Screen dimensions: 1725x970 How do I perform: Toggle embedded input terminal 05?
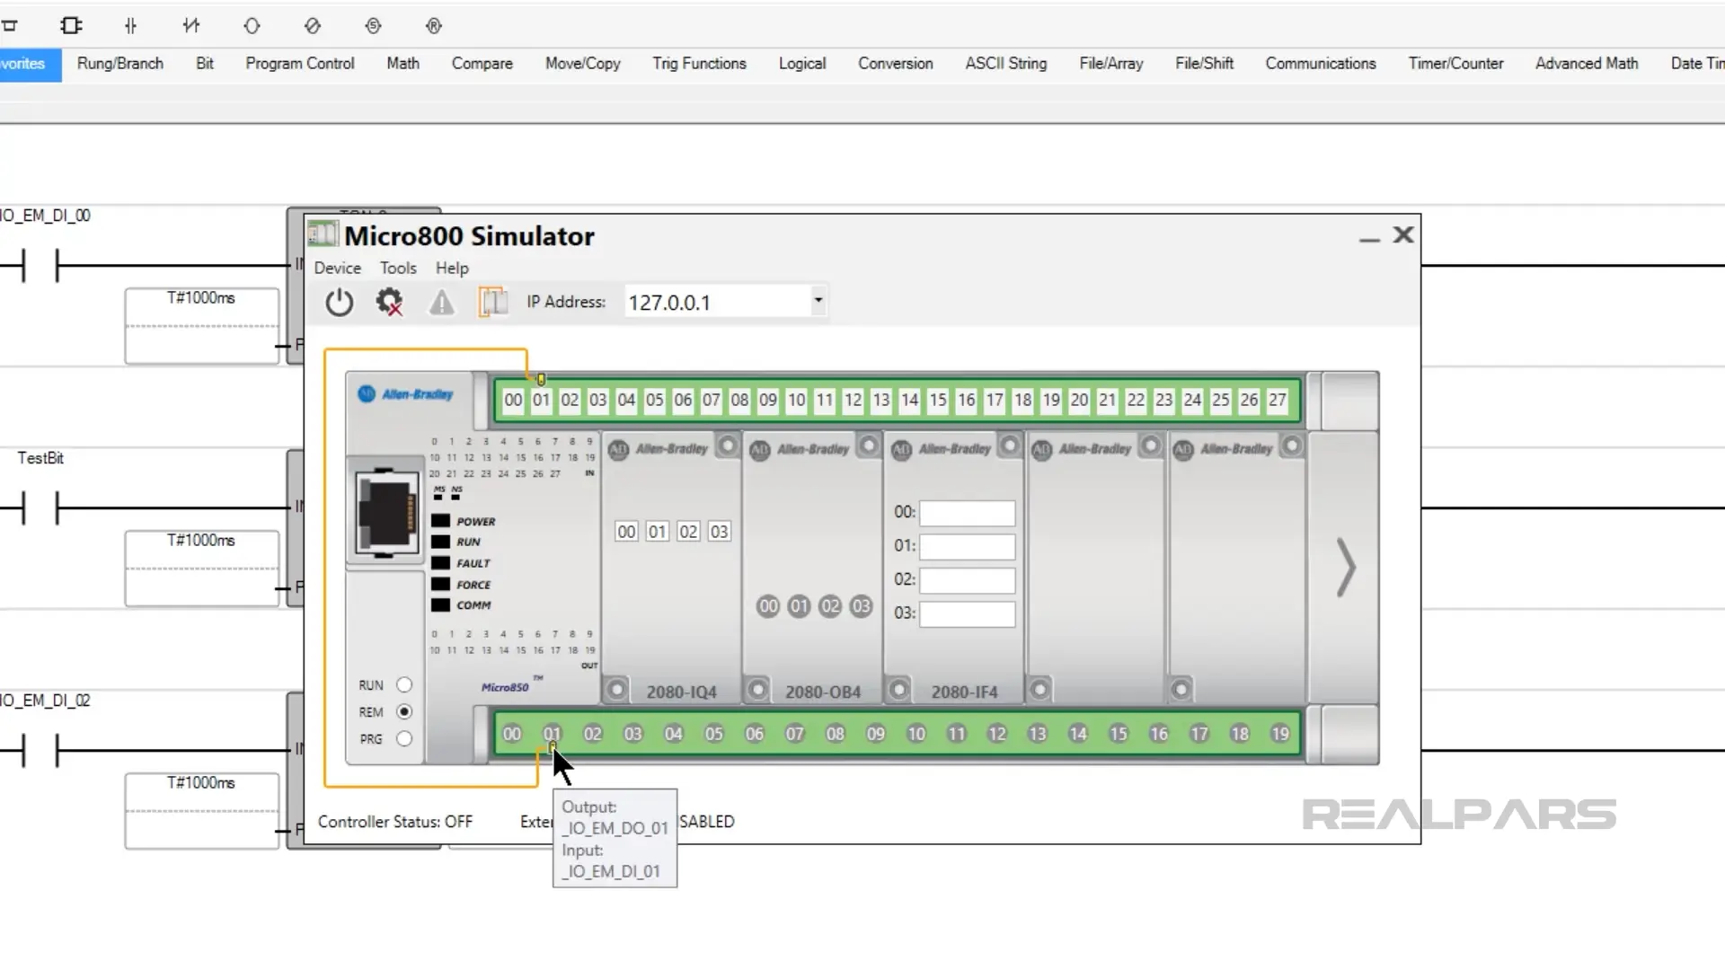[655, 400]
